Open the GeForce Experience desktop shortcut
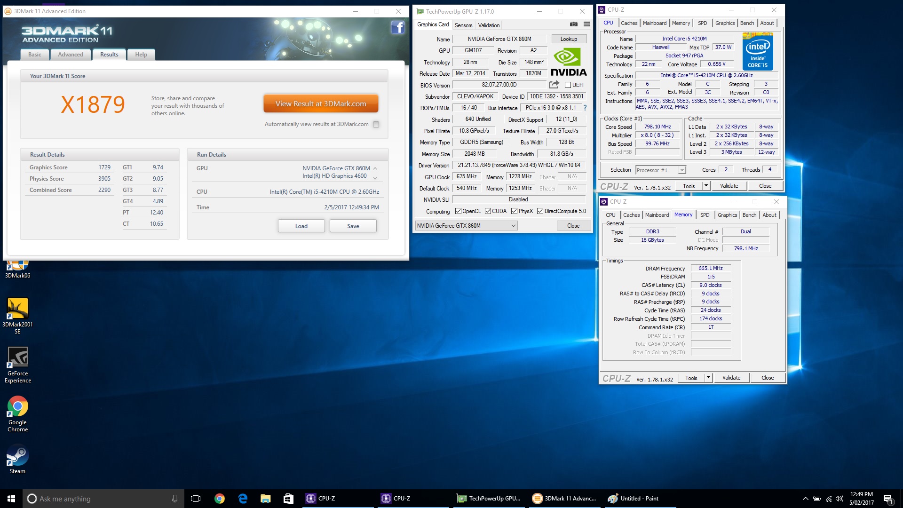903x508 pixels. click(18, 365)
